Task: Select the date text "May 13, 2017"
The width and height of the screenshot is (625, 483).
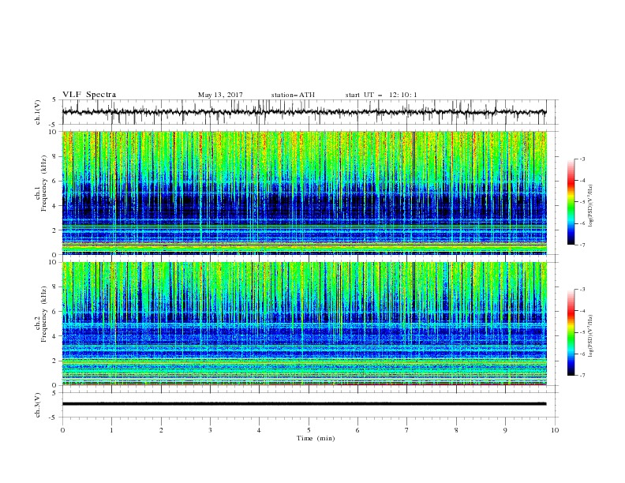Action: click(220, 95)
